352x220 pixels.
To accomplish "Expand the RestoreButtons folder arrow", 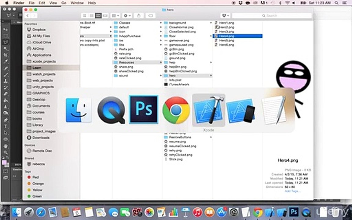I will (x=211, y=137).
